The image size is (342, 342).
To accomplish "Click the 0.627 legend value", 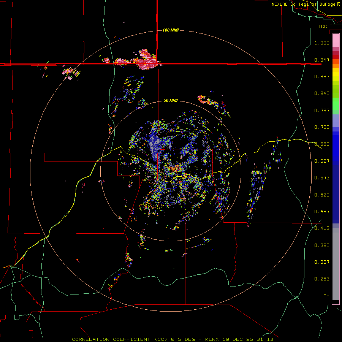I will point(322,161).
